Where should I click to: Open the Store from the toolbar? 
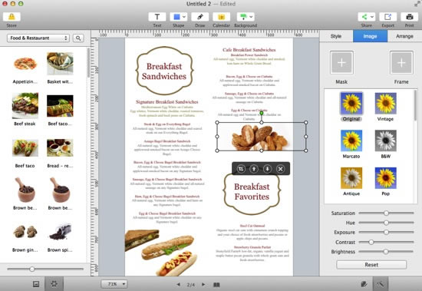pyautogui.click(x=12, y=17)
